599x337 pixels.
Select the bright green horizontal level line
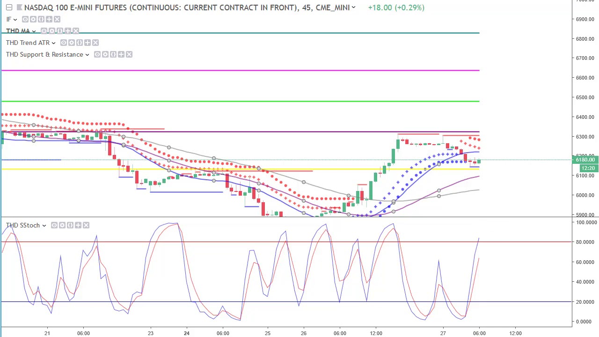click(240, 101)
